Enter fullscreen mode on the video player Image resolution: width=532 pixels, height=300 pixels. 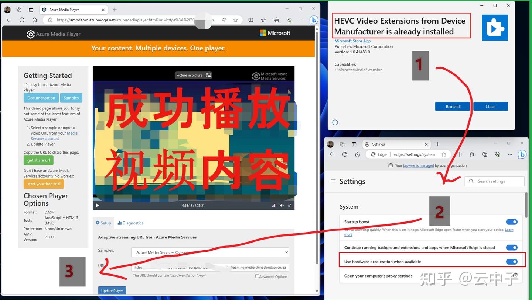pos(290,205)
